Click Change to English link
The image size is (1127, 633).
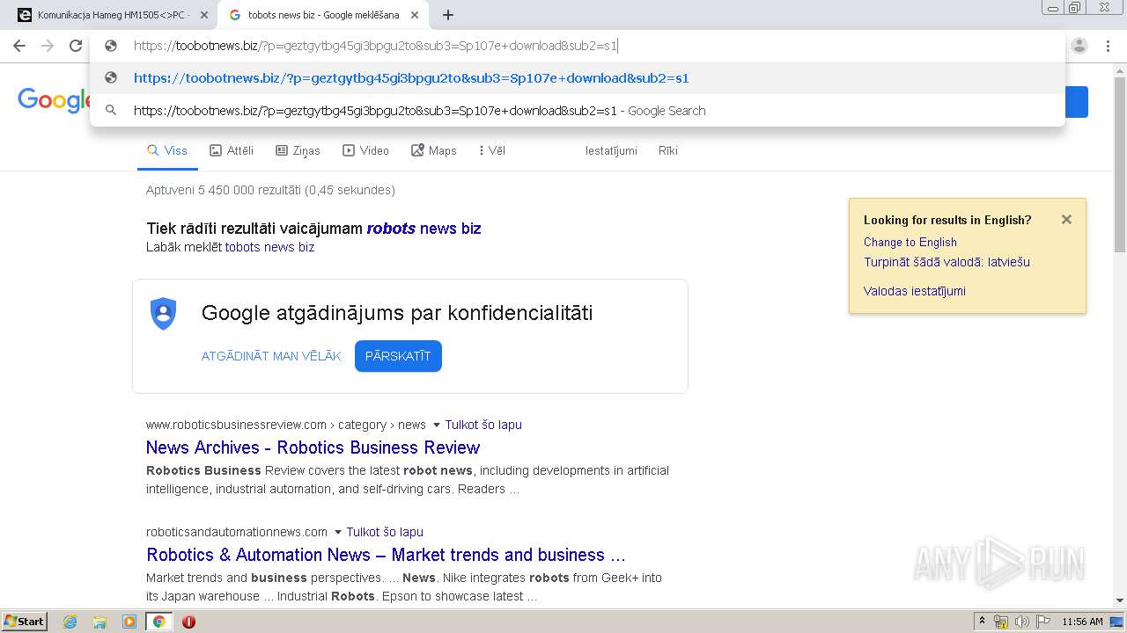pos(910,242)
